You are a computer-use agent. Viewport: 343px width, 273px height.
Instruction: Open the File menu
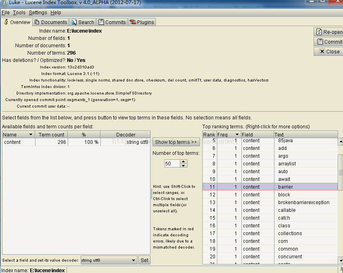(6, 13)
